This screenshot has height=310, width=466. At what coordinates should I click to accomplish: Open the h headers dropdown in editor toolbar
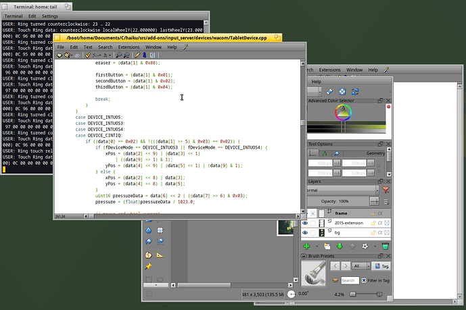(108, 55)
